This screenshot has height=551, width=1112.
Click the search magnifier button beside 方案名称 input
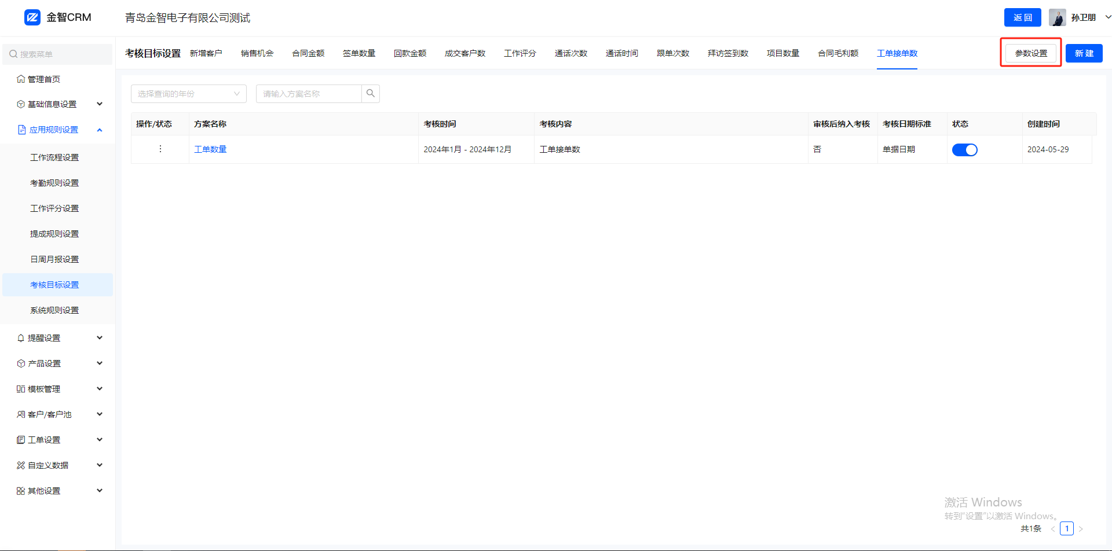pos(371,93)
